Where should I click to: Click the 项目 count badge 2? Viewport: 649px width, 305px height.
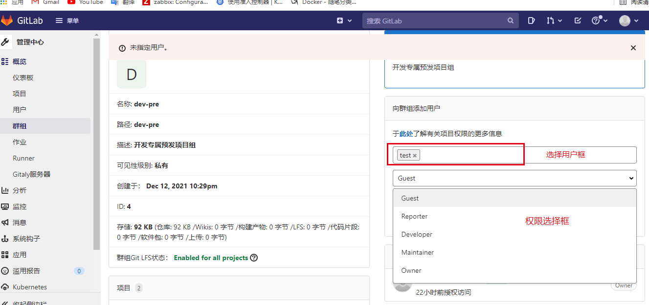[139, 288]
